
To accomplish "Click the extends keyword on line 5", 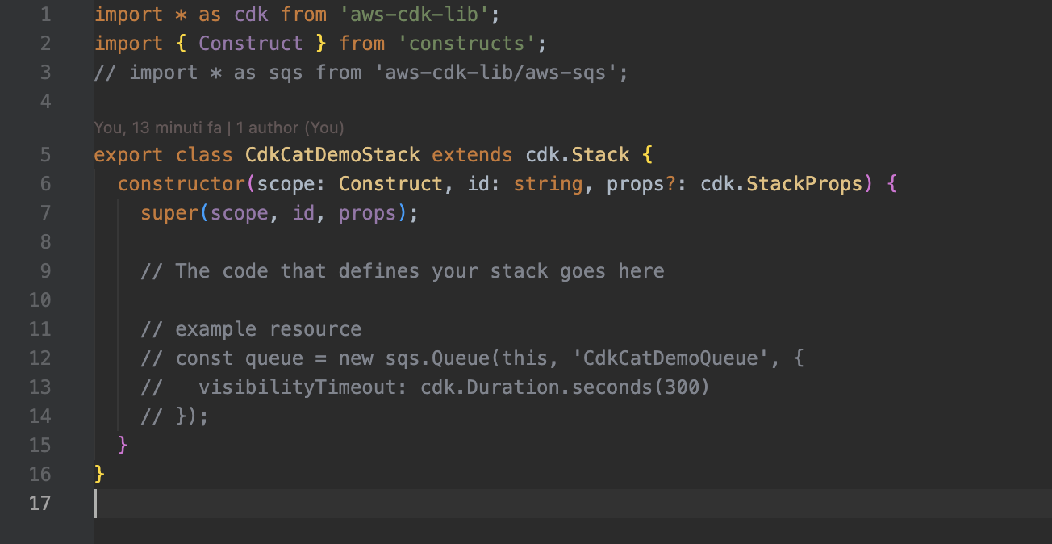I will [x=472, y=155].
